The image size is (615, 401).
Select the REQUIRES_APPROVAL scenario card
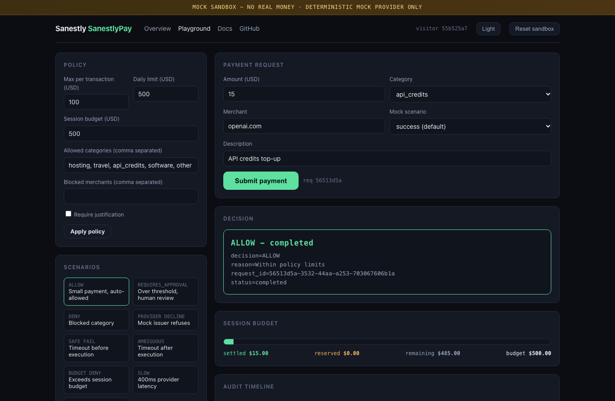click(165, 291)
